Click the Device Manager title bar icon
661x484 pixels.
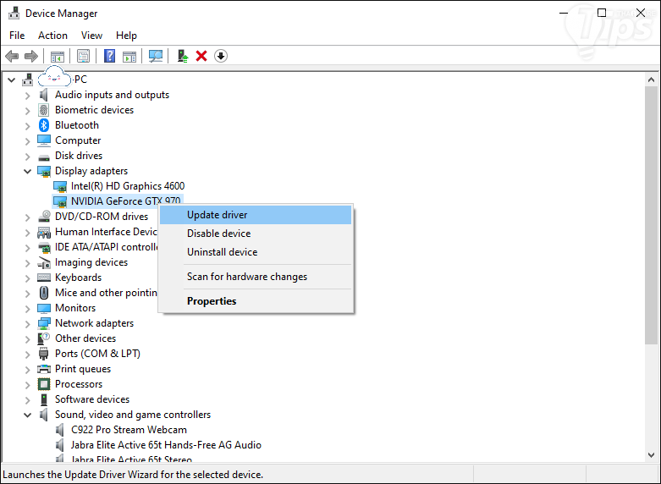point(14,14)
